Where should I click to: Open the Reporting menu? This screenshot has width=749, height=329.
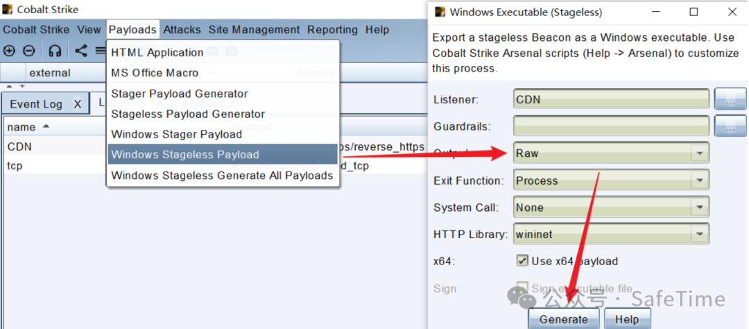332,30
